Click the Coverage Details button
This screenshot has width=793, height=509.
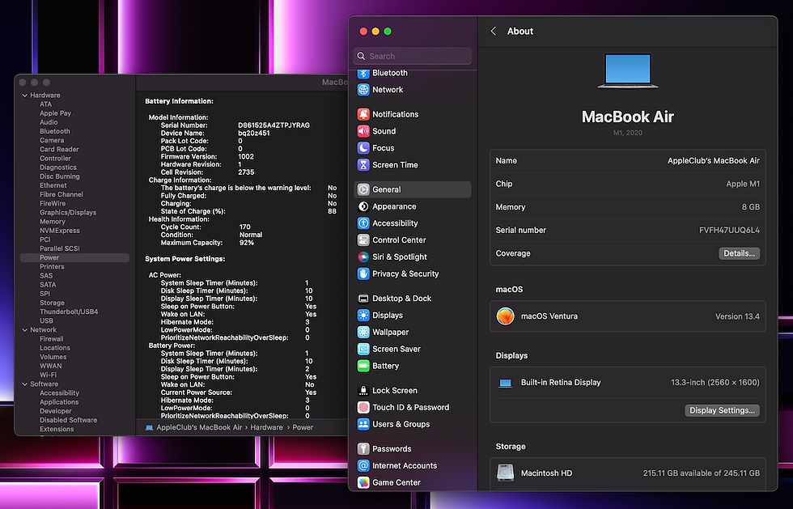(x=739, y=253)
